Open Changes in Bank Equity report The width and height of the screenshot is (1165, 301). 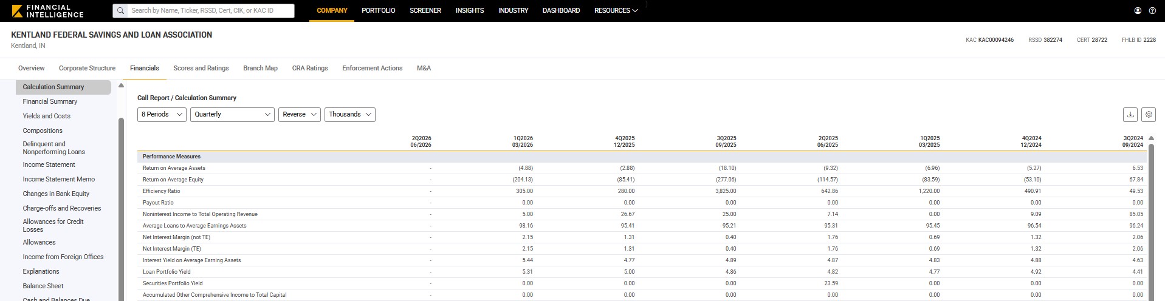coord(56,194)
